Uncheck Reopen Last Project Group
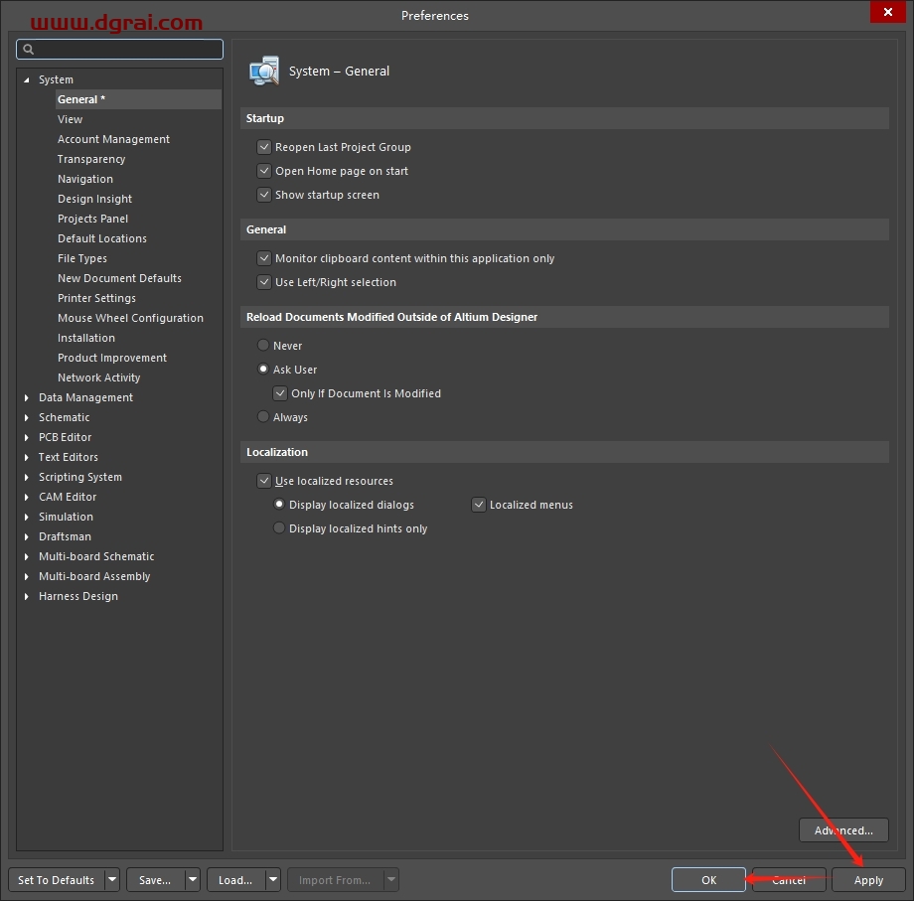This screenshot has height=901, width=914. [264, 147]
